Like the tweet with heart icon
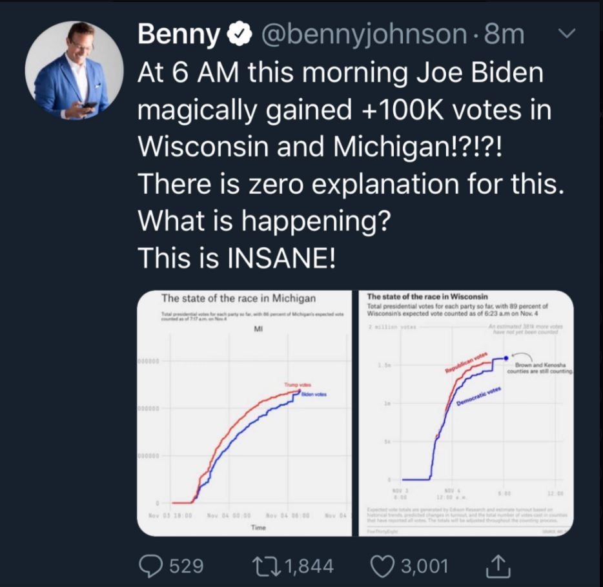Viewport: 603px width, 587px height. coord(382,566)
